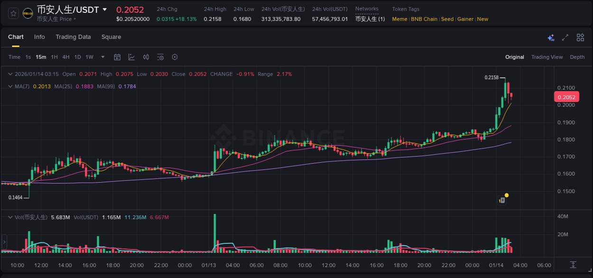Enter fullscreen chart mode
The image size is (593, 278).
565,37
